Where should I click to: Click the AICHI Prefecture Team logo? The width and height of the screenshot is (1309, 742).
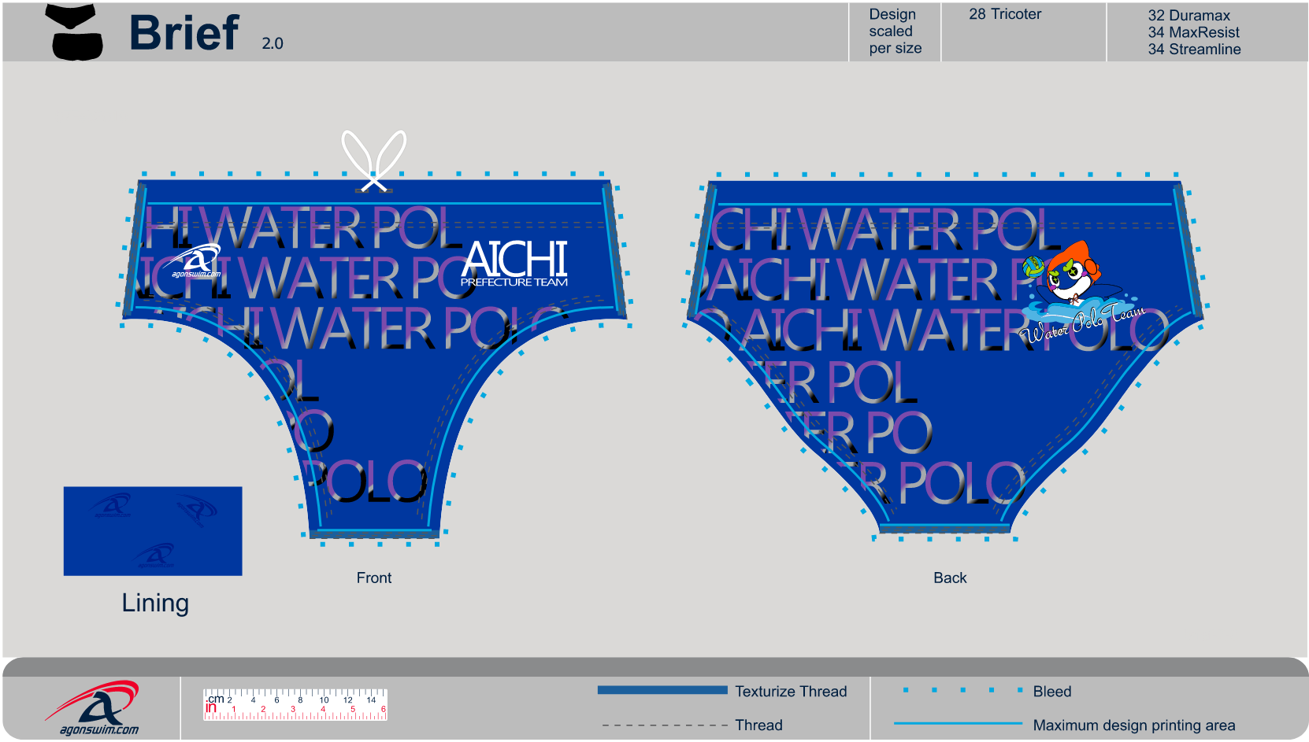pos(514,264)
